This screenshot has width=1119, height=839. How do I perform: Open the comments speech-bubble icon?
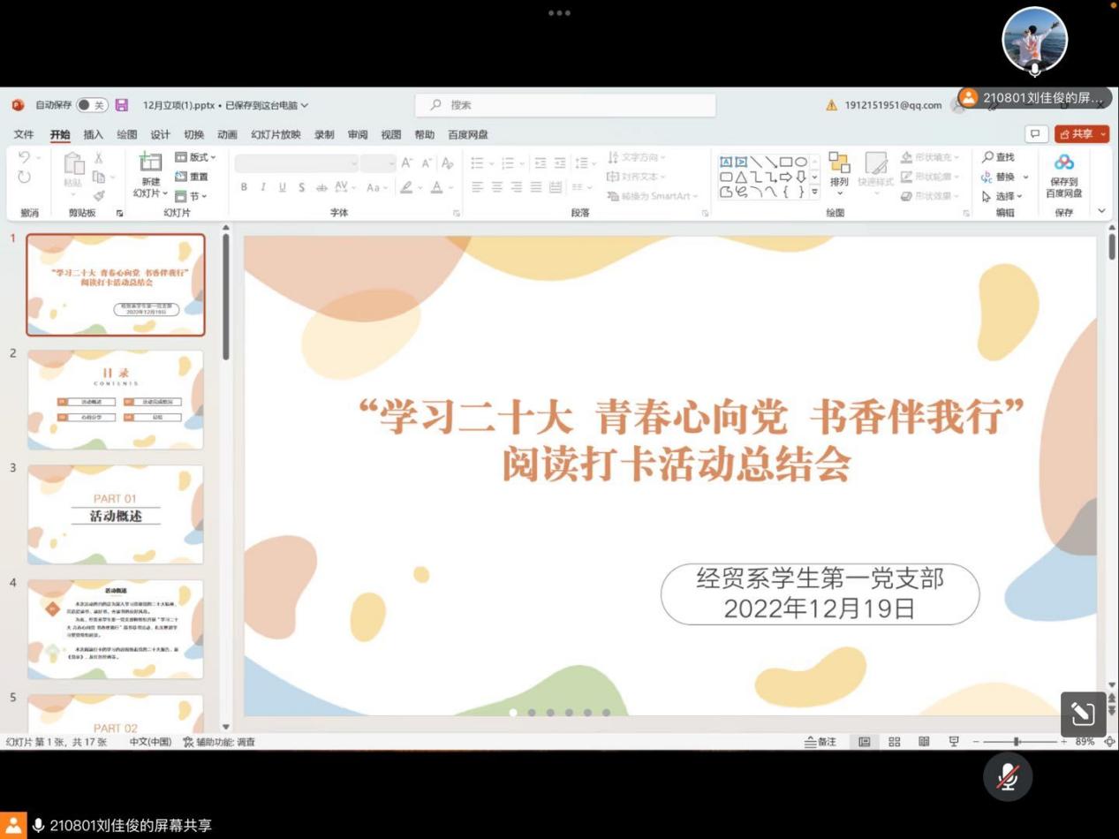pos(1035,134)
